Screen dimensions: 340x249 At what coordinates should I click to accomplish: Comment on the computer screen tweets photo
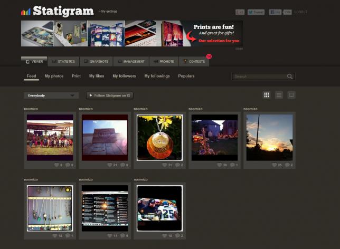122,236
